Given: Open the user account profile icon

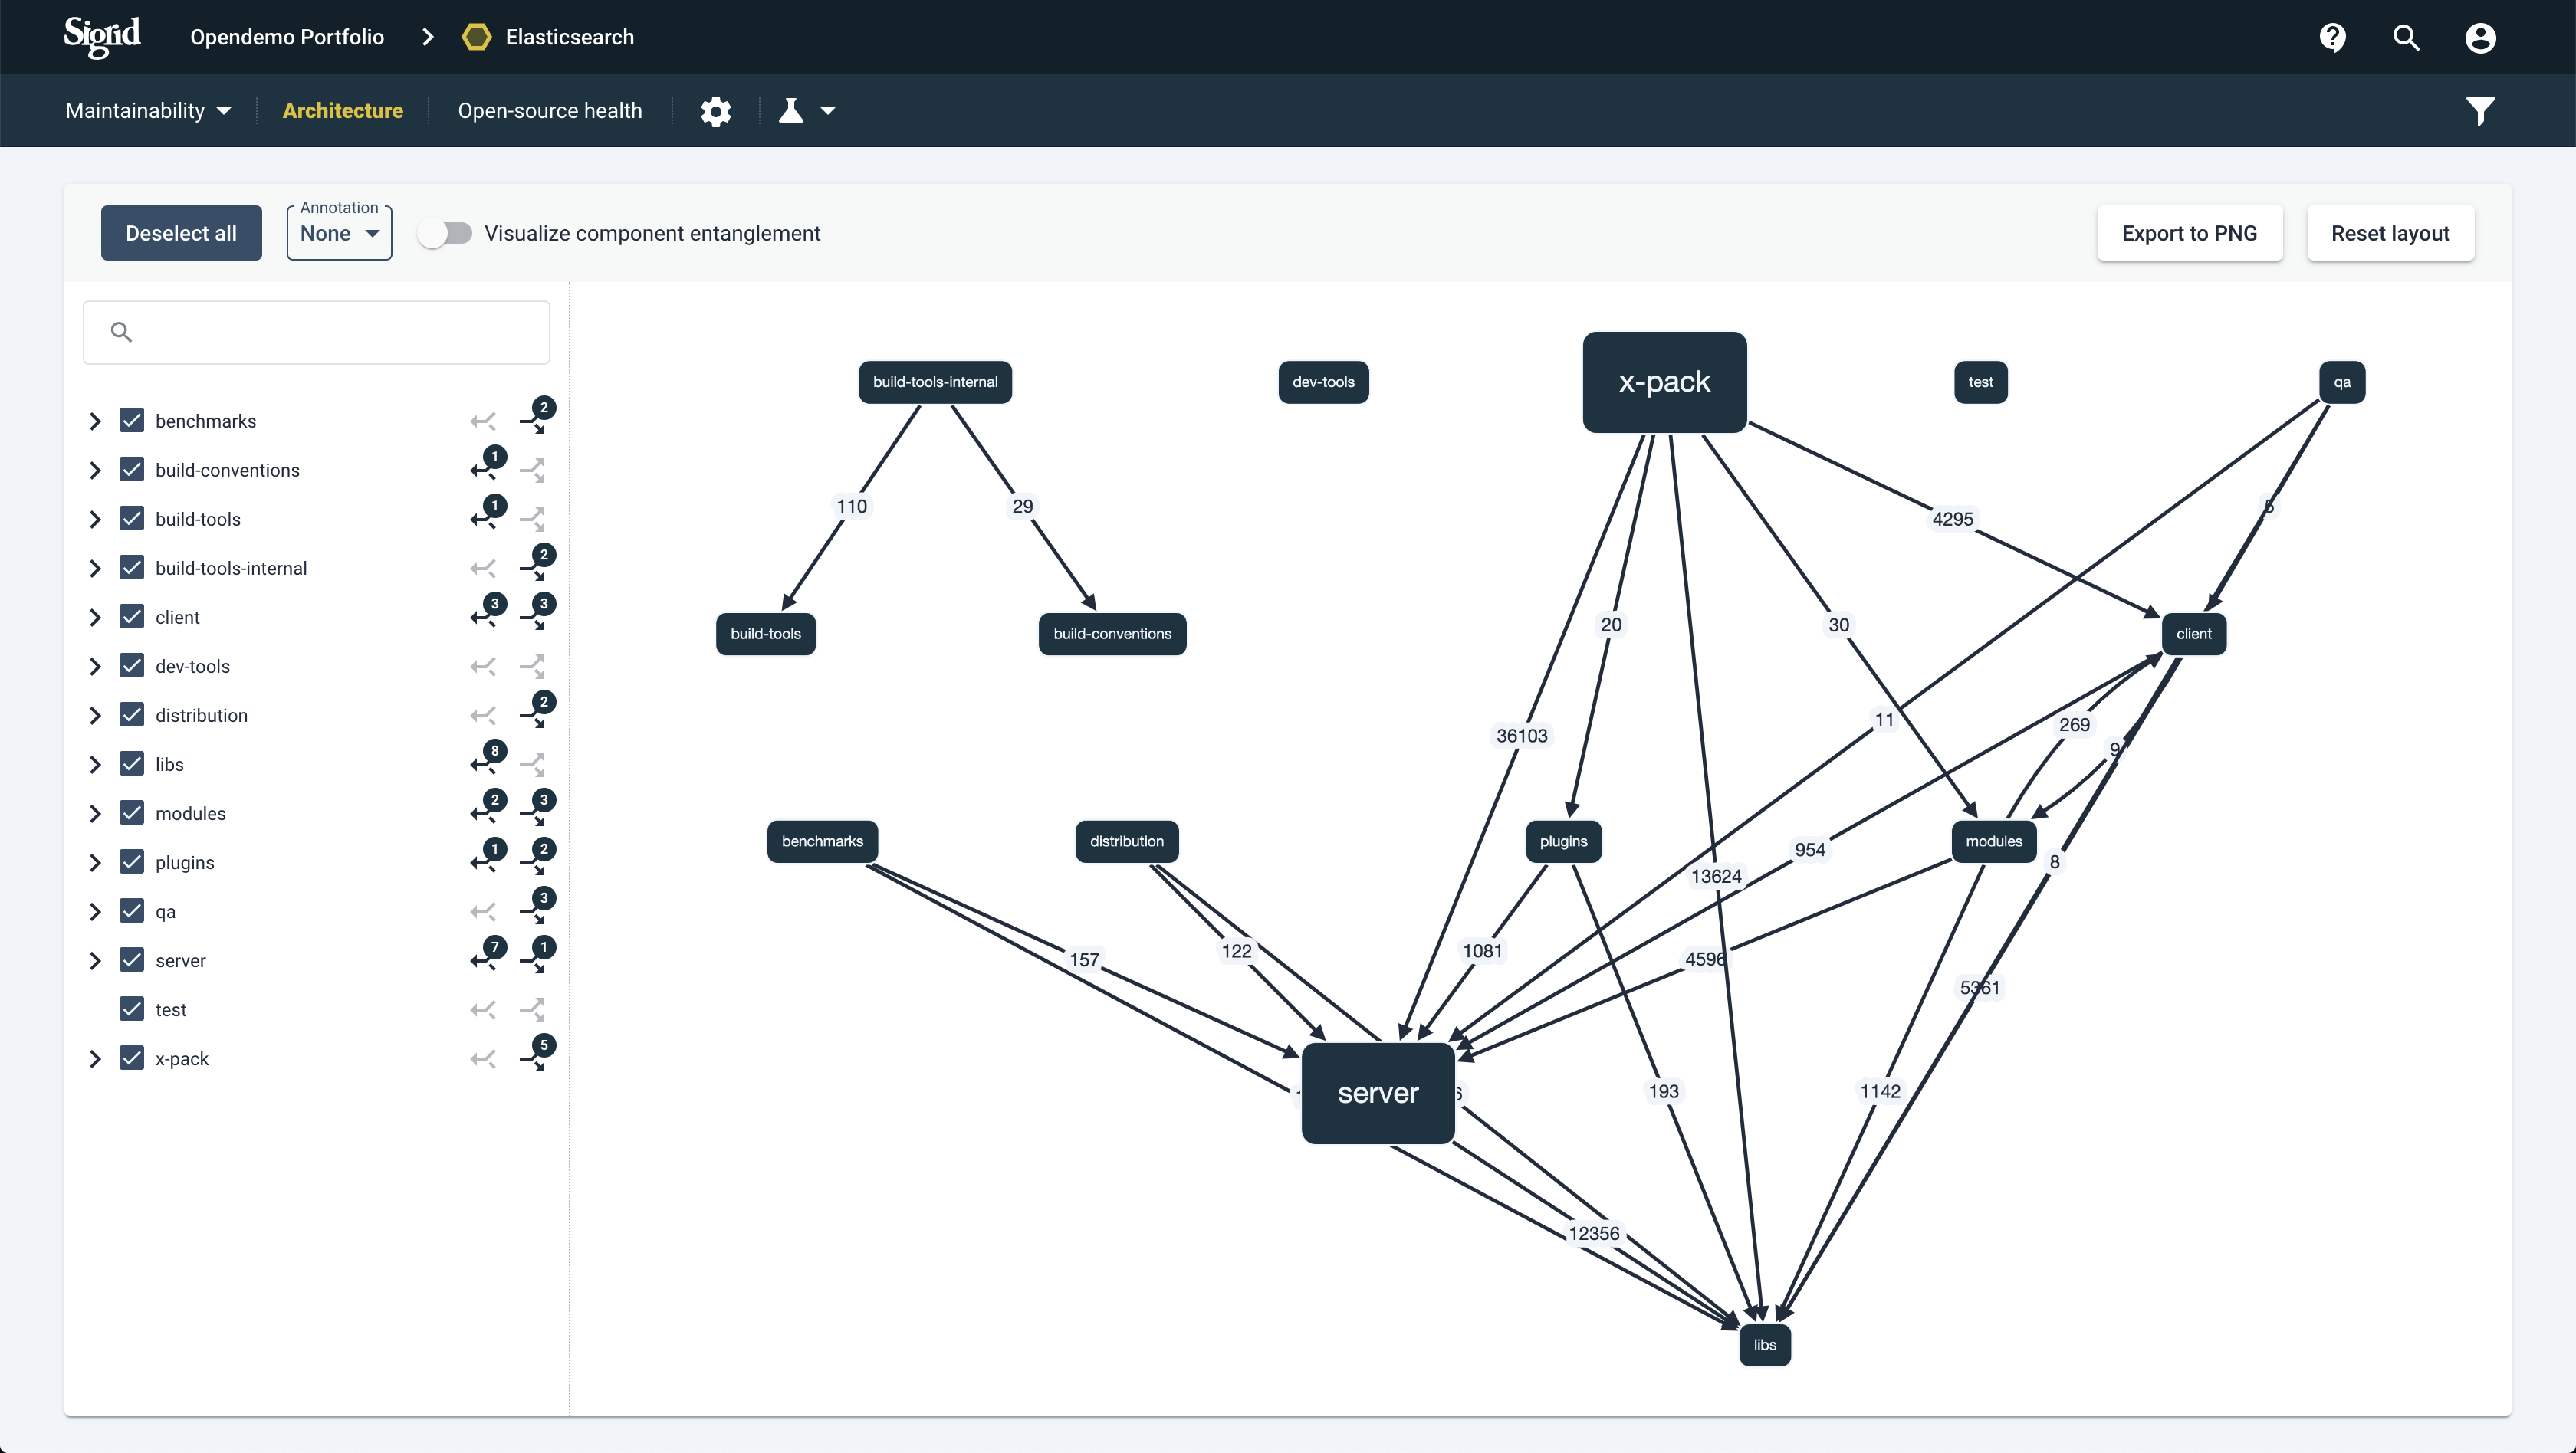Looking at the screenshot, I should 2480,38.
